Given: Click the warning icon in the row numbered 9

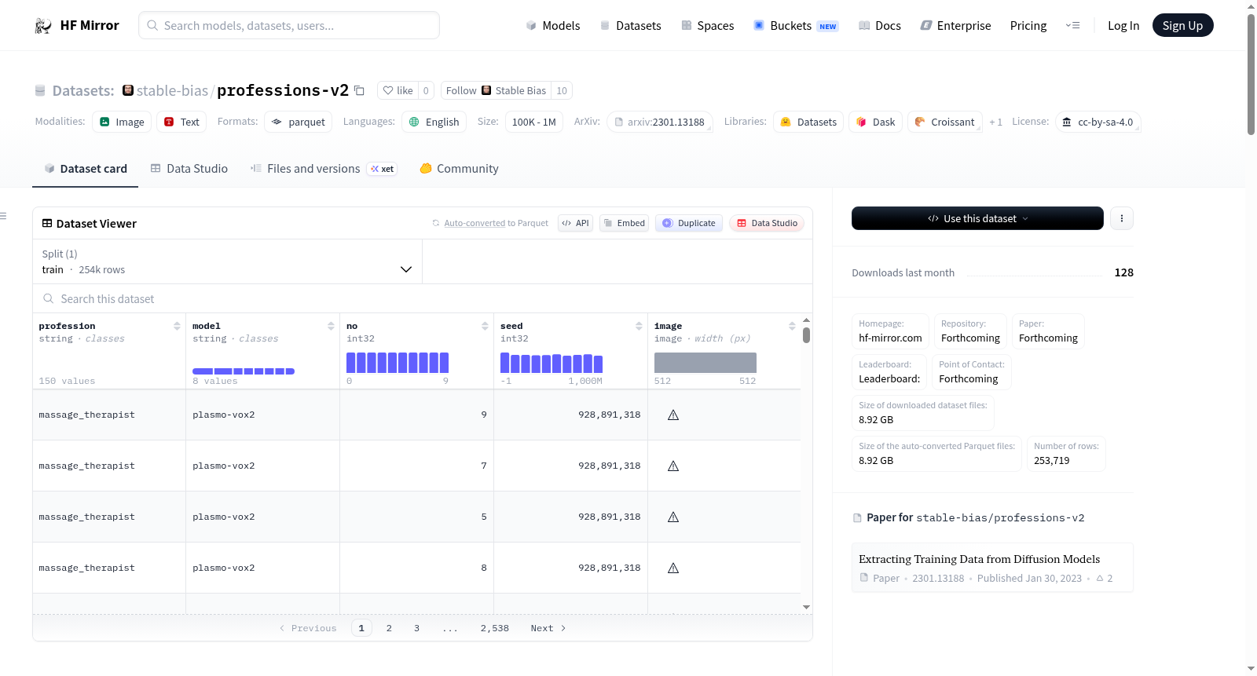Looking at the screenshot, I should click(x=673, y=415).
